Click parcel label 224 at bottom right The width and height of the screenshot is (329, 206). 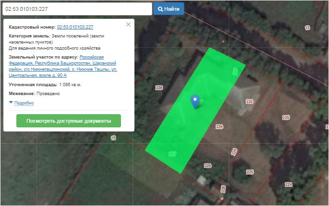[x=288, y=184]
